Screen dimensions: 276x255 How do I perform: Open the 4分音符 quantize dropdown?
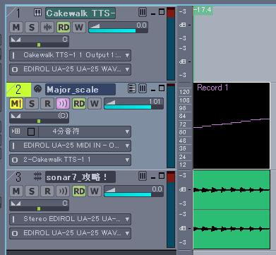point(85,131)
